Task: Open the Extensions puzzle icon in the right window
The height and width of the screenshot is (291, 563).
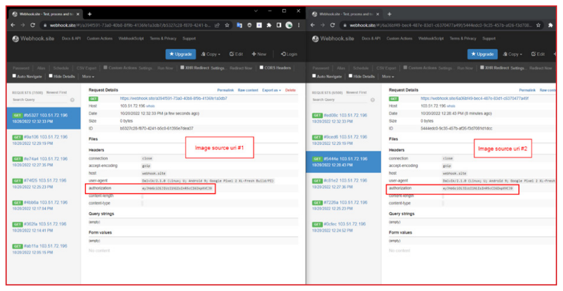Action: pyautogui.click(x=550, y=25)
